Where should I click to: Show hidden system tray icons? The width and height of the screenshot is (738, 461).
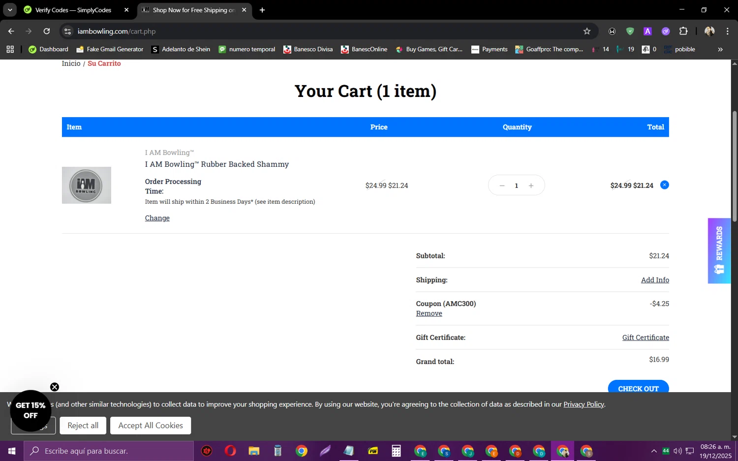click(653, 451)
